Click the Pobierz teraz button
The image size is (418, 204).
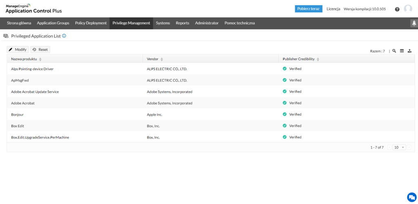[309, 9]
